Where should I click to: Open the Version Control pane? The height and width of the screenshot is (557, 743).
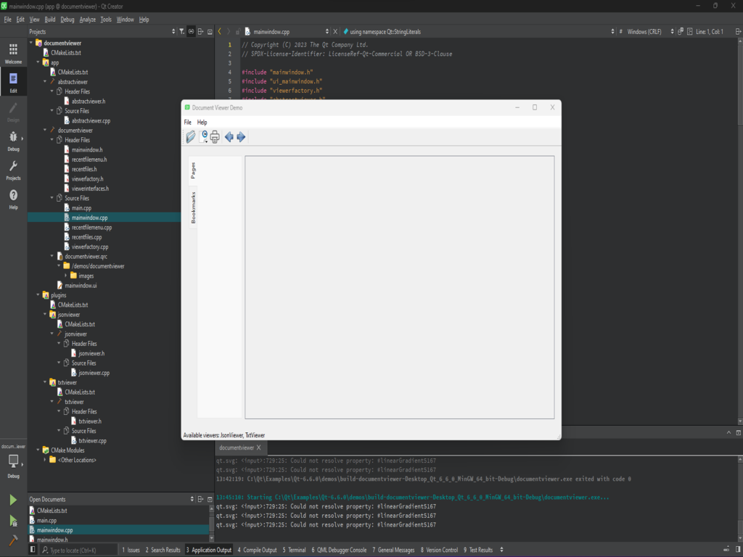point(439,550)
